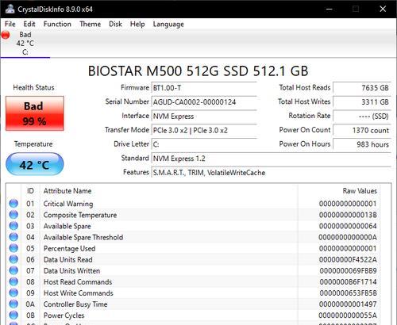Click the Features field with S.M.A.R.T., TRIM
This screenshot has width=397, height=325.
coord(271,173)
